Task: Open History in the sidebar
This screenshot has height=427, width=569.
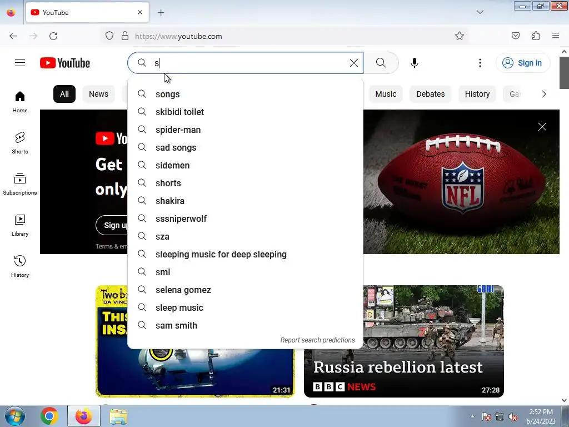Action: click(20, 266)
